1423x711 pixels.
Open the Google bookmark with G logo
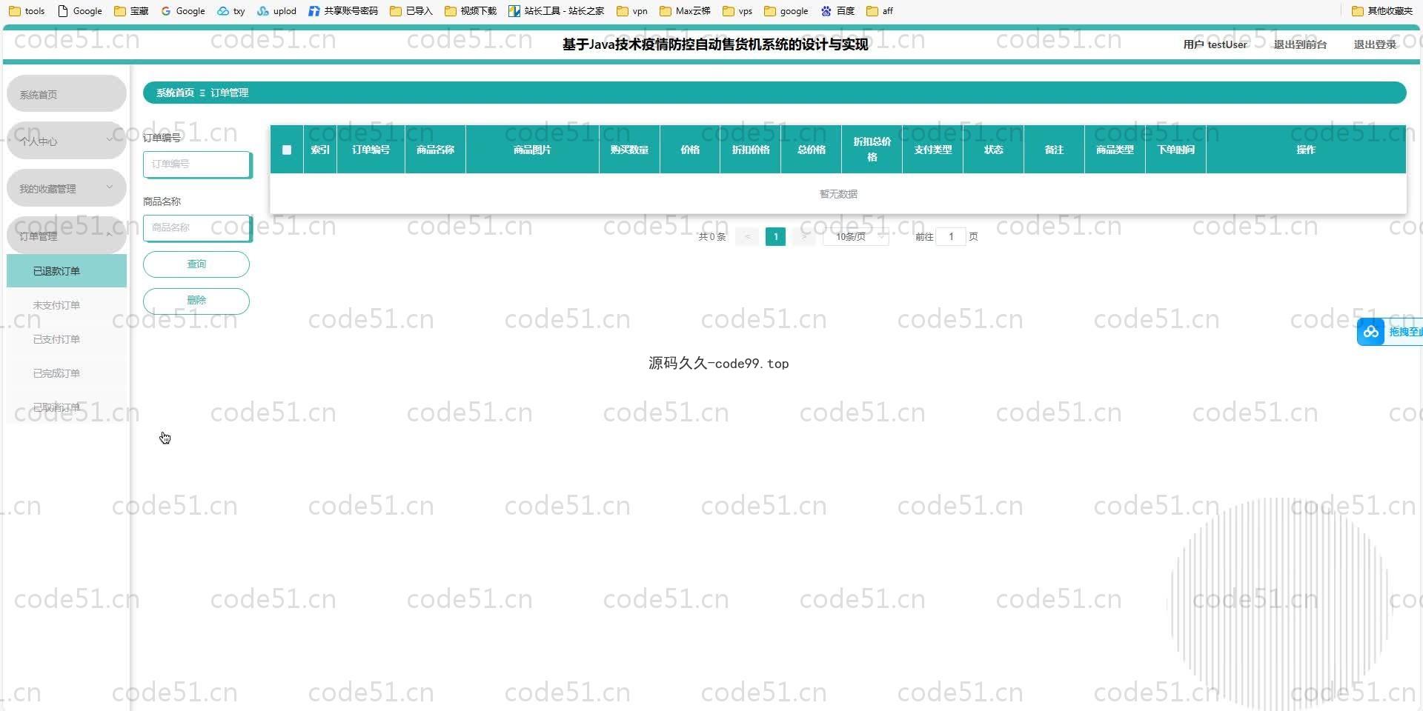point(183,10)
